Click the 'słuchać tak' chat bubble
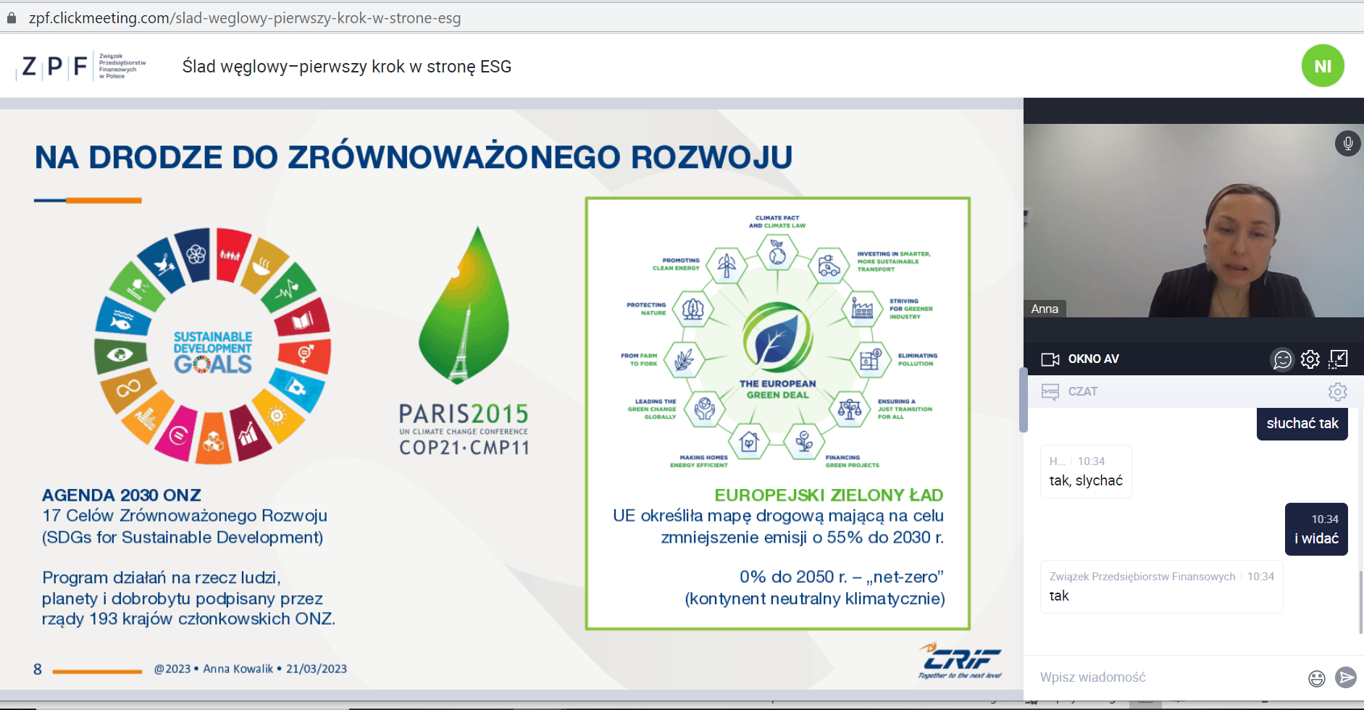 (x=1302, y=423)
